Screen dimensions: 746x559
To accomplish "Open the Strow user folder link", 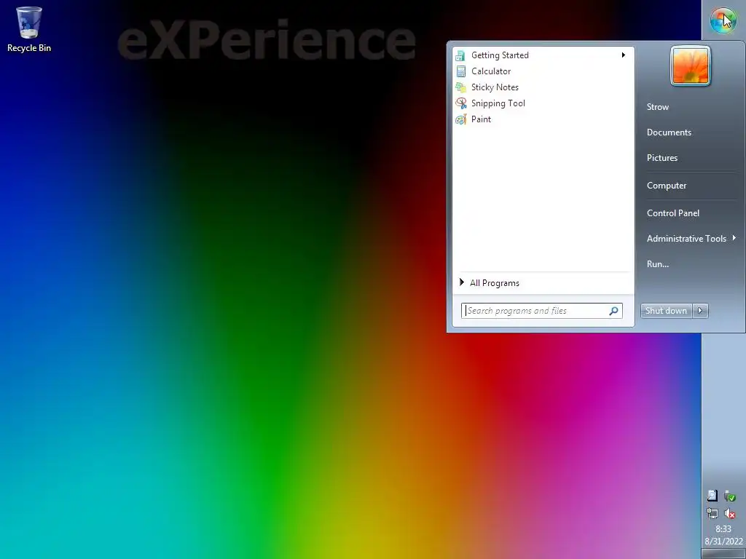I will (x=658, y=107).
